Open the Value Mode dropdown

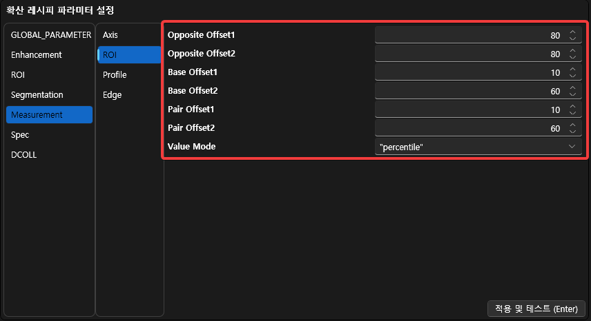(x=478, y=147)
